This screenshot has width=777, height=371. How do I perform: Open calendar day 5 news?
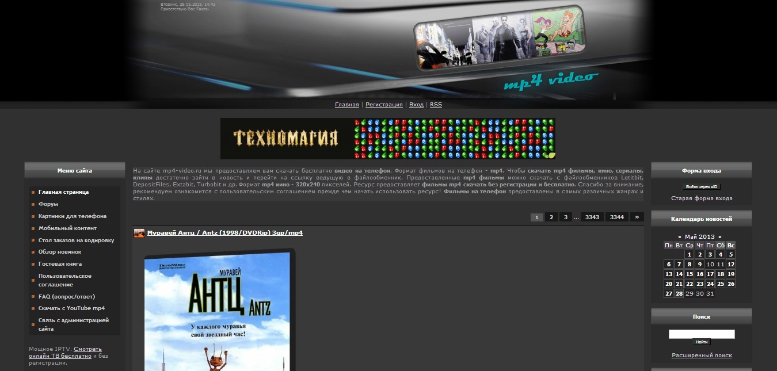[x=730, y=255]
